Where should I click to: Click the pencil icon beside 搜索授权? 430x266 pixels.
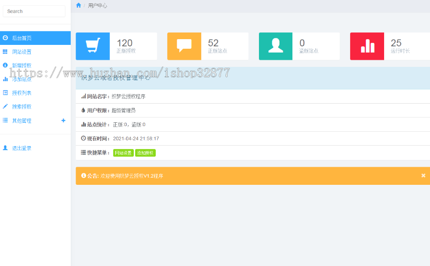tap(5, 106)
